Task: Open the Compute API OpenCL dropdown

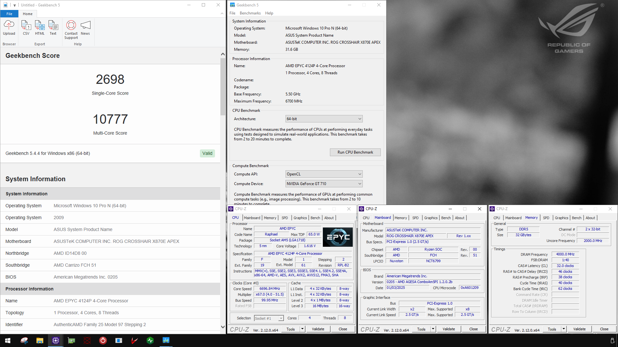Action: click(x=324, y=174)
